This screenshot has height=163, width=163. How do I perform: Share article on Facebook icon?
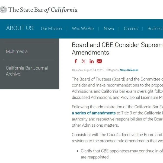[76, 61]
